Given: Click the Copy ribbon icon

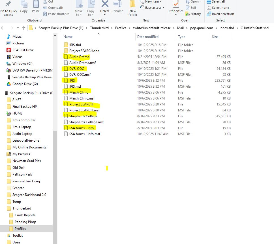Looking at the screenshot, I should click(x=24, y=4).
